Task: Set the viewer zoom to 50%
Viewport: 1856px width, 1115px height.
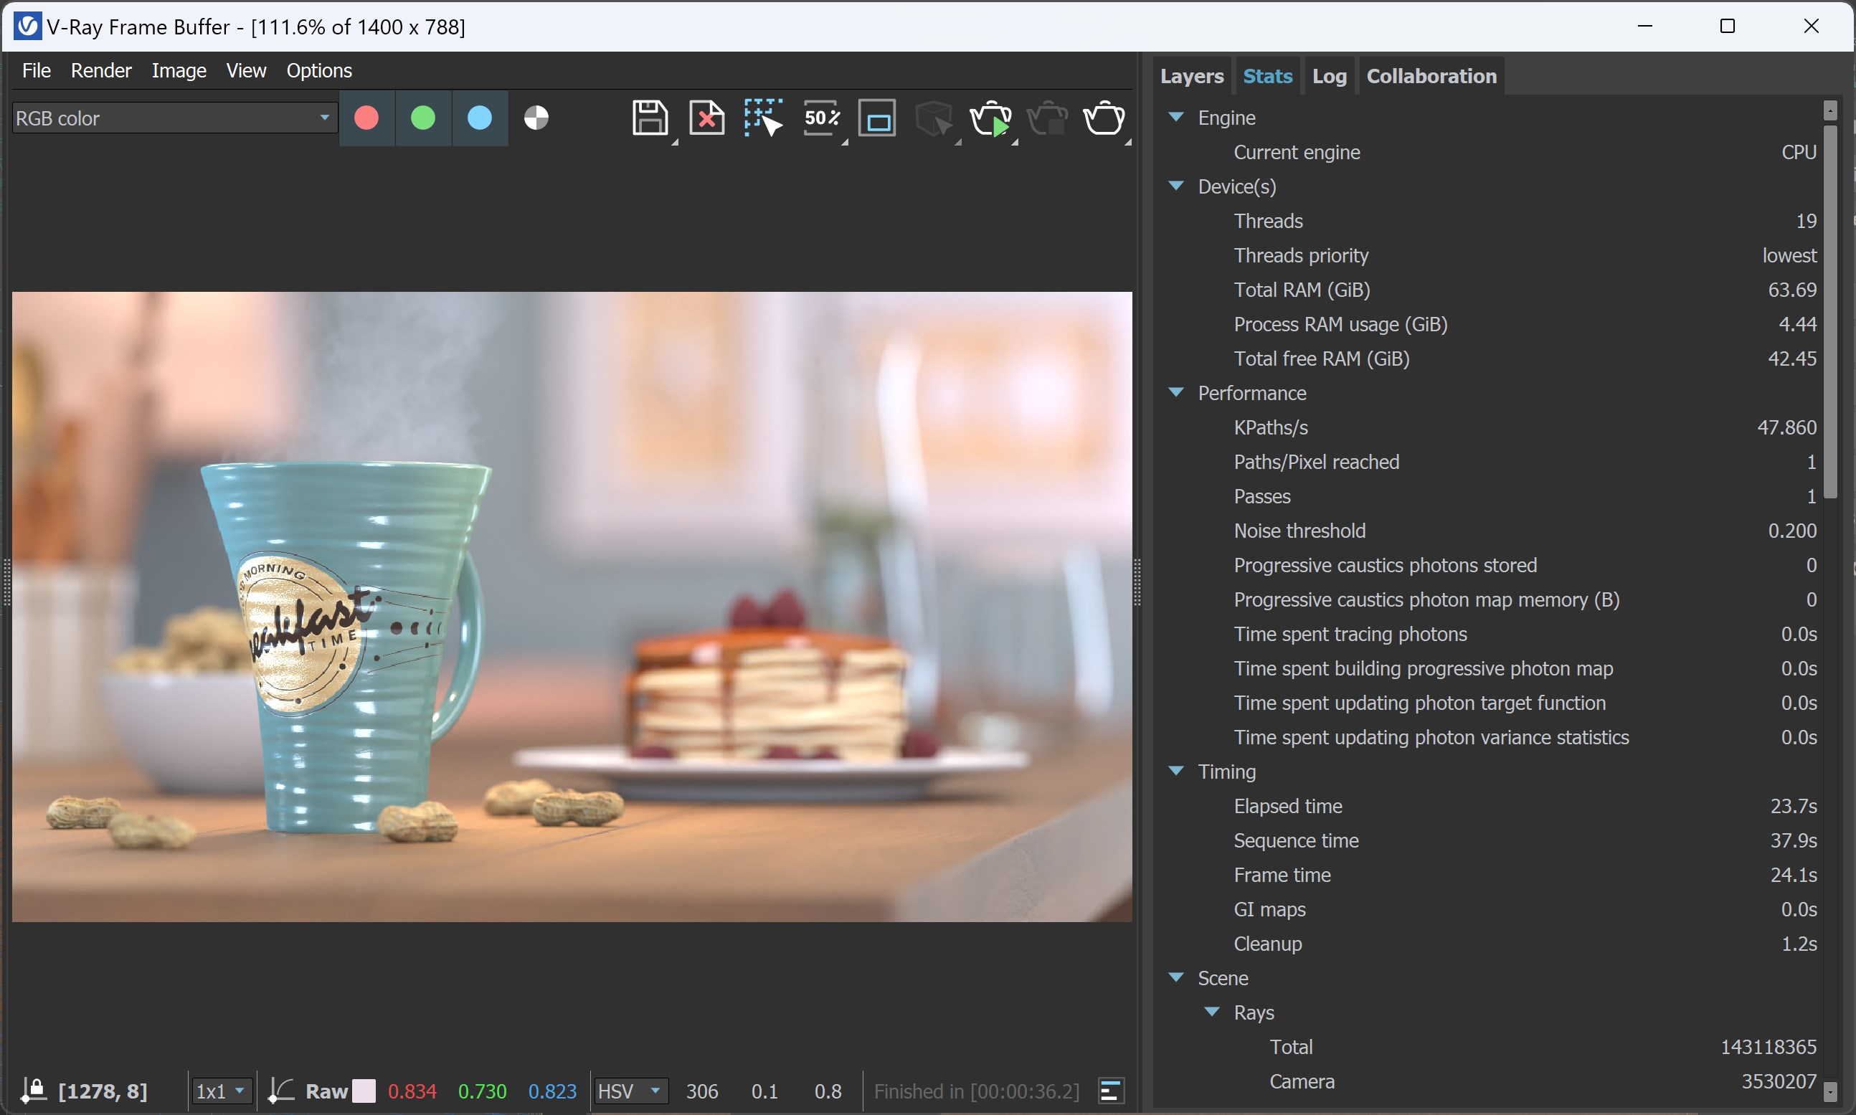Action: pyautogui.click(x=821, y=118)
